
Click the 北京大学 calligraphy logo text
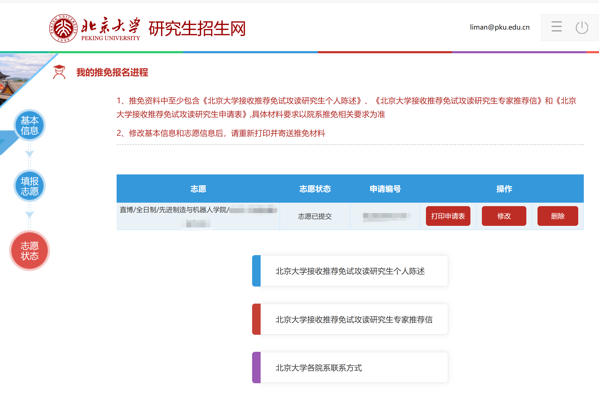tap(110, 26)
